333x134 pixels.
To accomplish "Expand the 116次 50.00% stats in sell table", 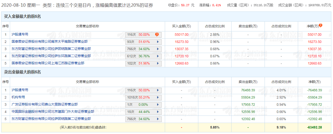I will (158, 90).
